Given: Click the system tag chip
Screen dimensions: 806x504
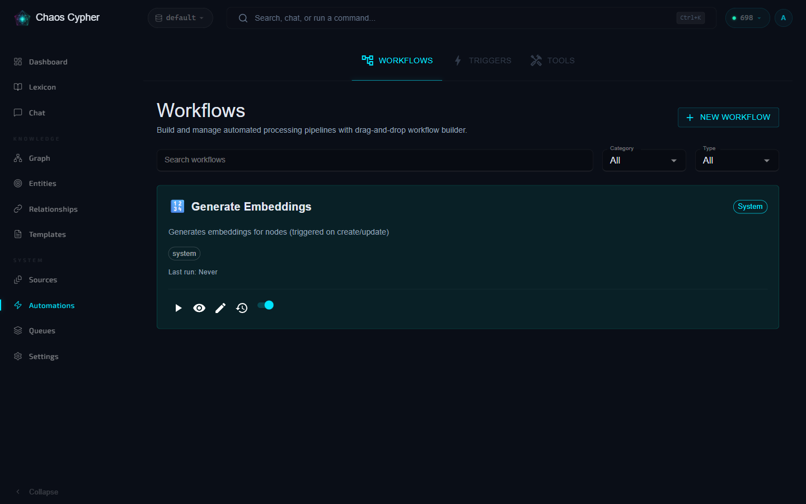Looking at the screenshot, I should tap(184, 254).
